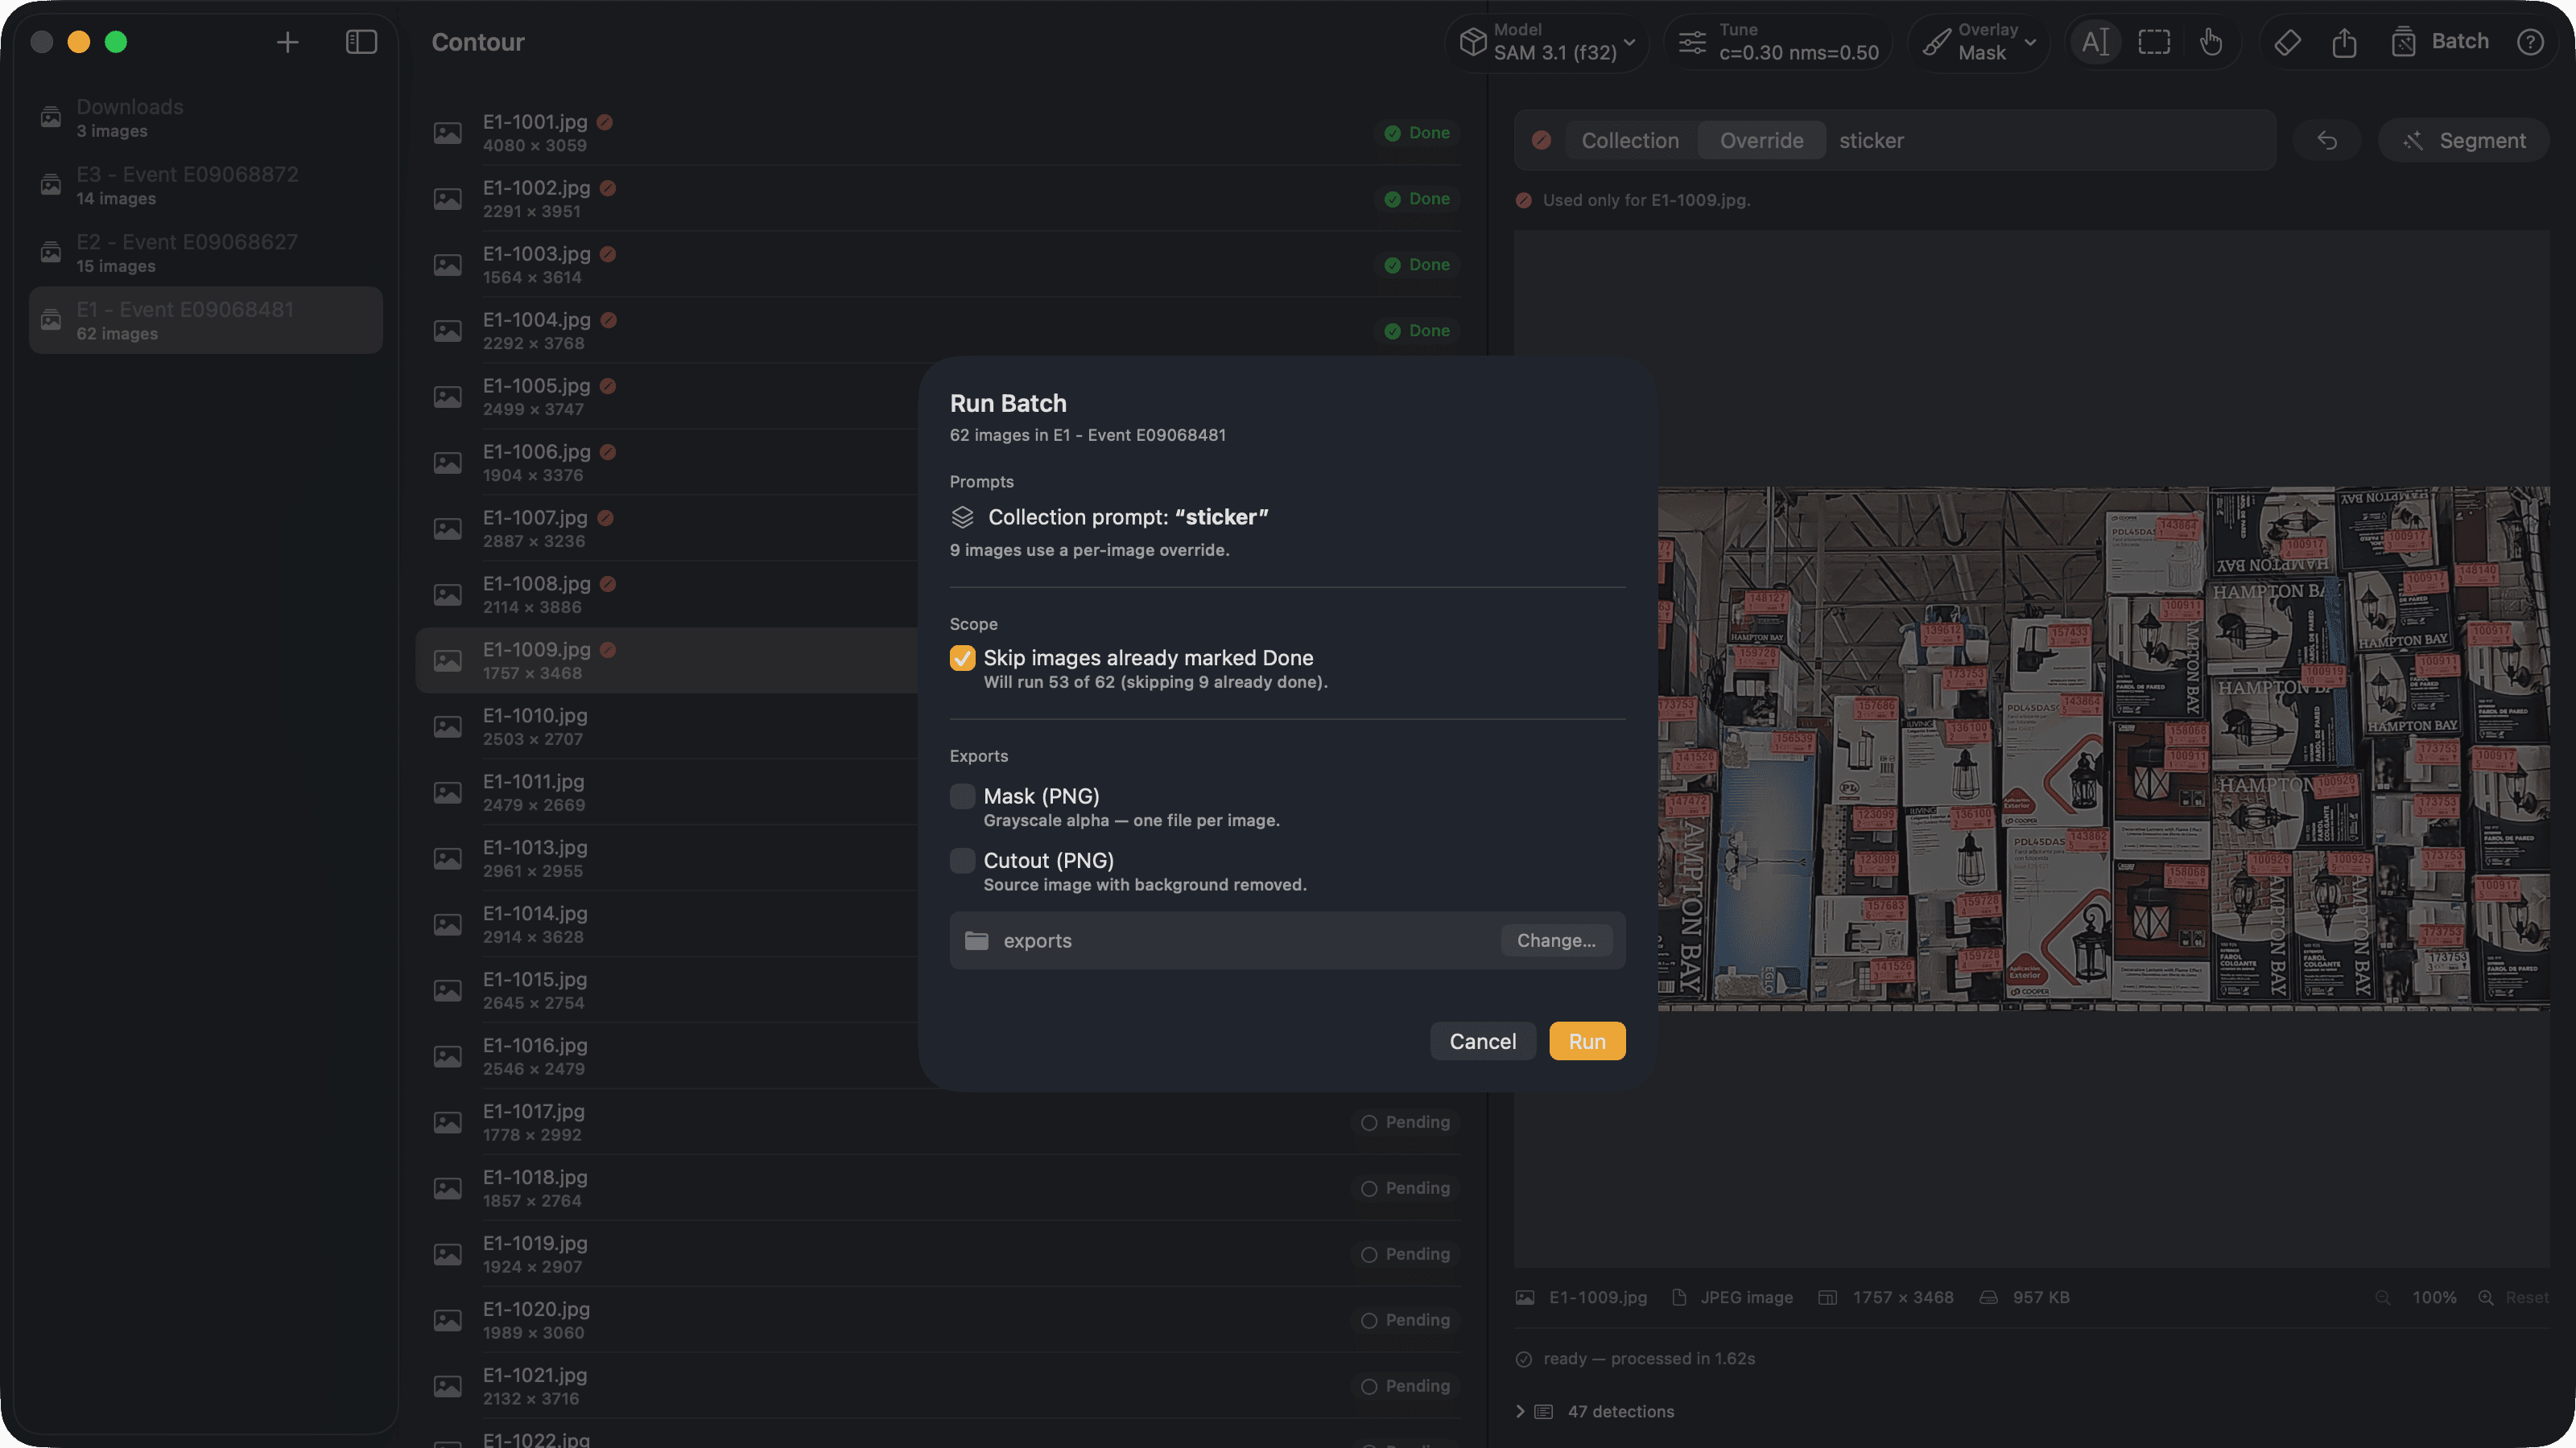The width and height of the screenshot is (2576, 1448).
Task: Click the green Done checkmark on E1-1002.jpg
Action: click(1392, 199)
